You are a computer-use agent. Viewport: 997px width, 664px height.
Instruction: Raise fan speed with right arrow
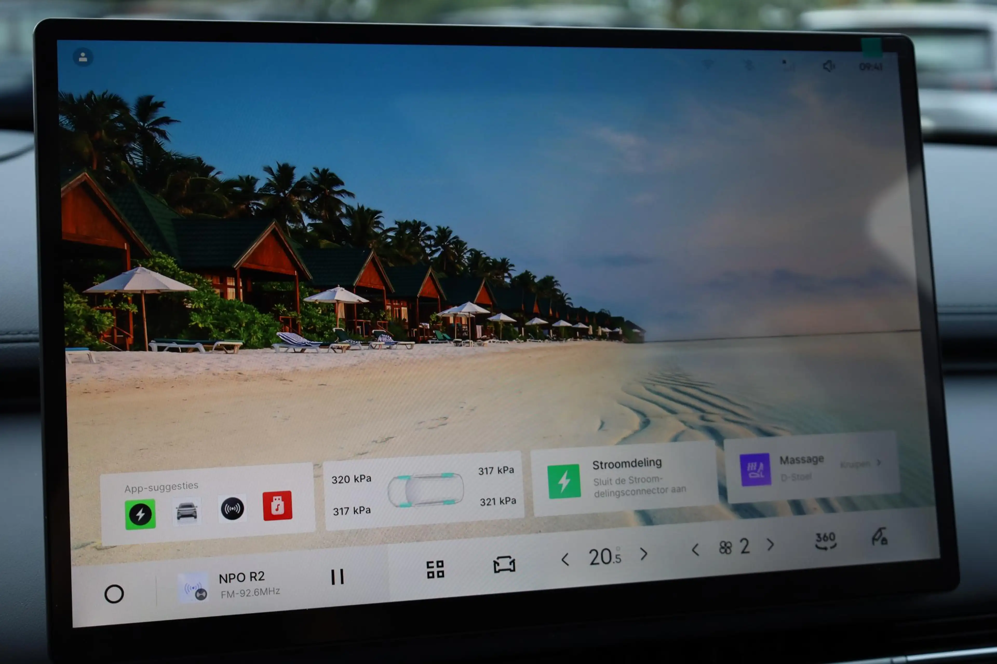[771, 544]
